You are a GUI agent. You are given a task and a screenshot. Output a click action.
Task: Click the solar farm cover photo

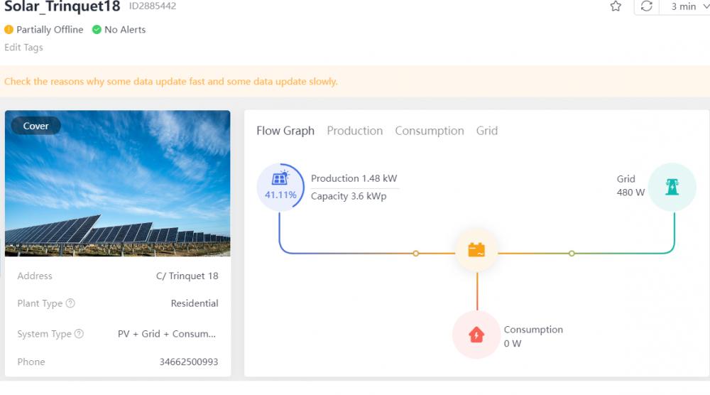[118, 183]
